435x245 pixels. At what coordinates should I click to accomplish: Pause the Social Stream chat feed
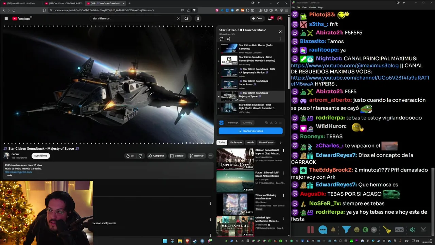pyautogui.click(x=311, y=230)
